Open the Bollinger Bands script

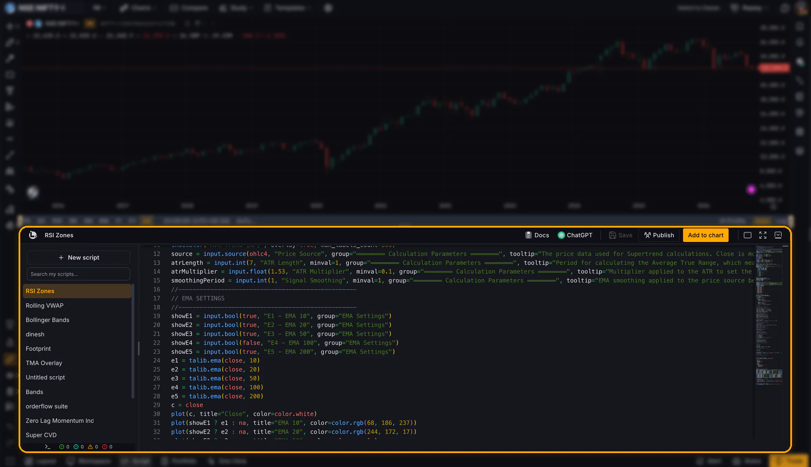coord(77,320)
